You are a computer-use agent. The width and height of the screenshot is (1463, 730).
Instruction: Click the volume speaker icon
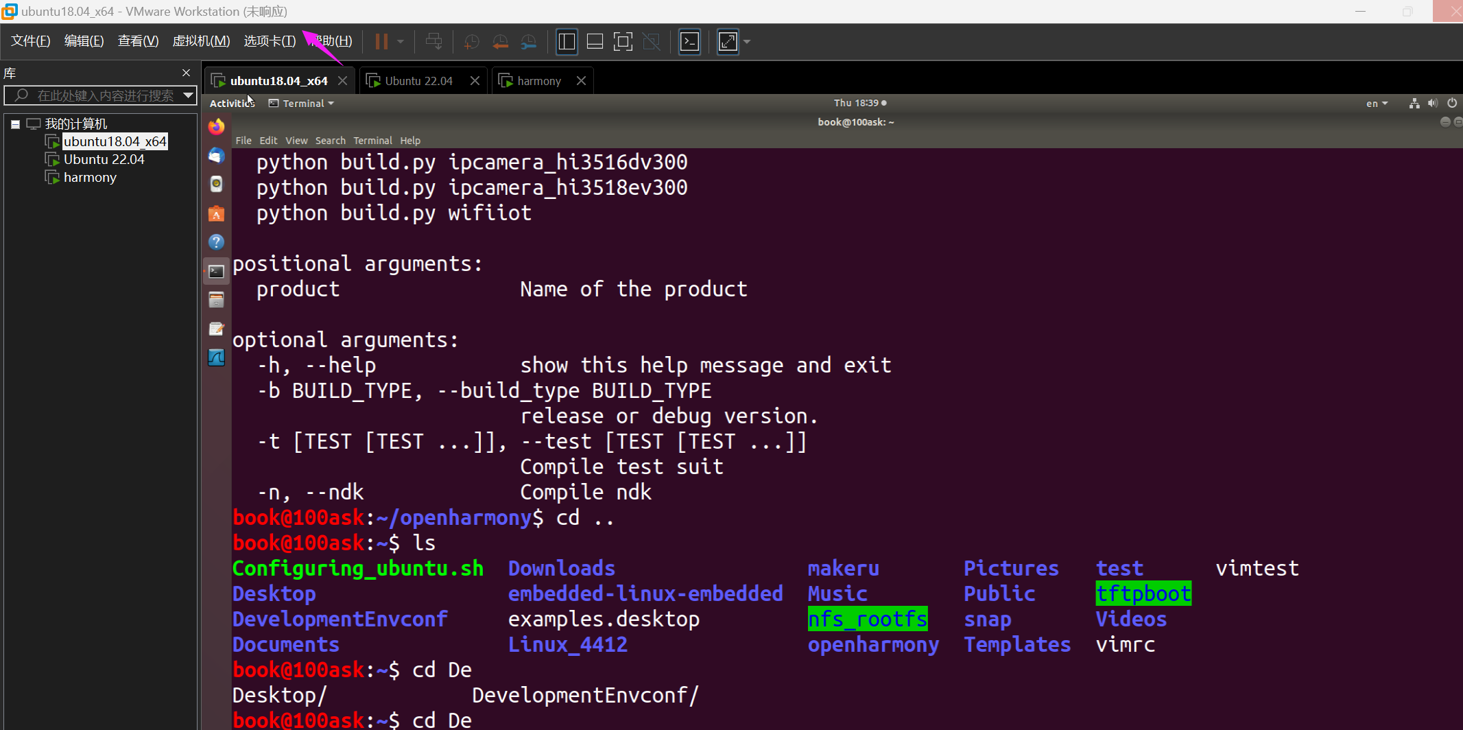1433,103
